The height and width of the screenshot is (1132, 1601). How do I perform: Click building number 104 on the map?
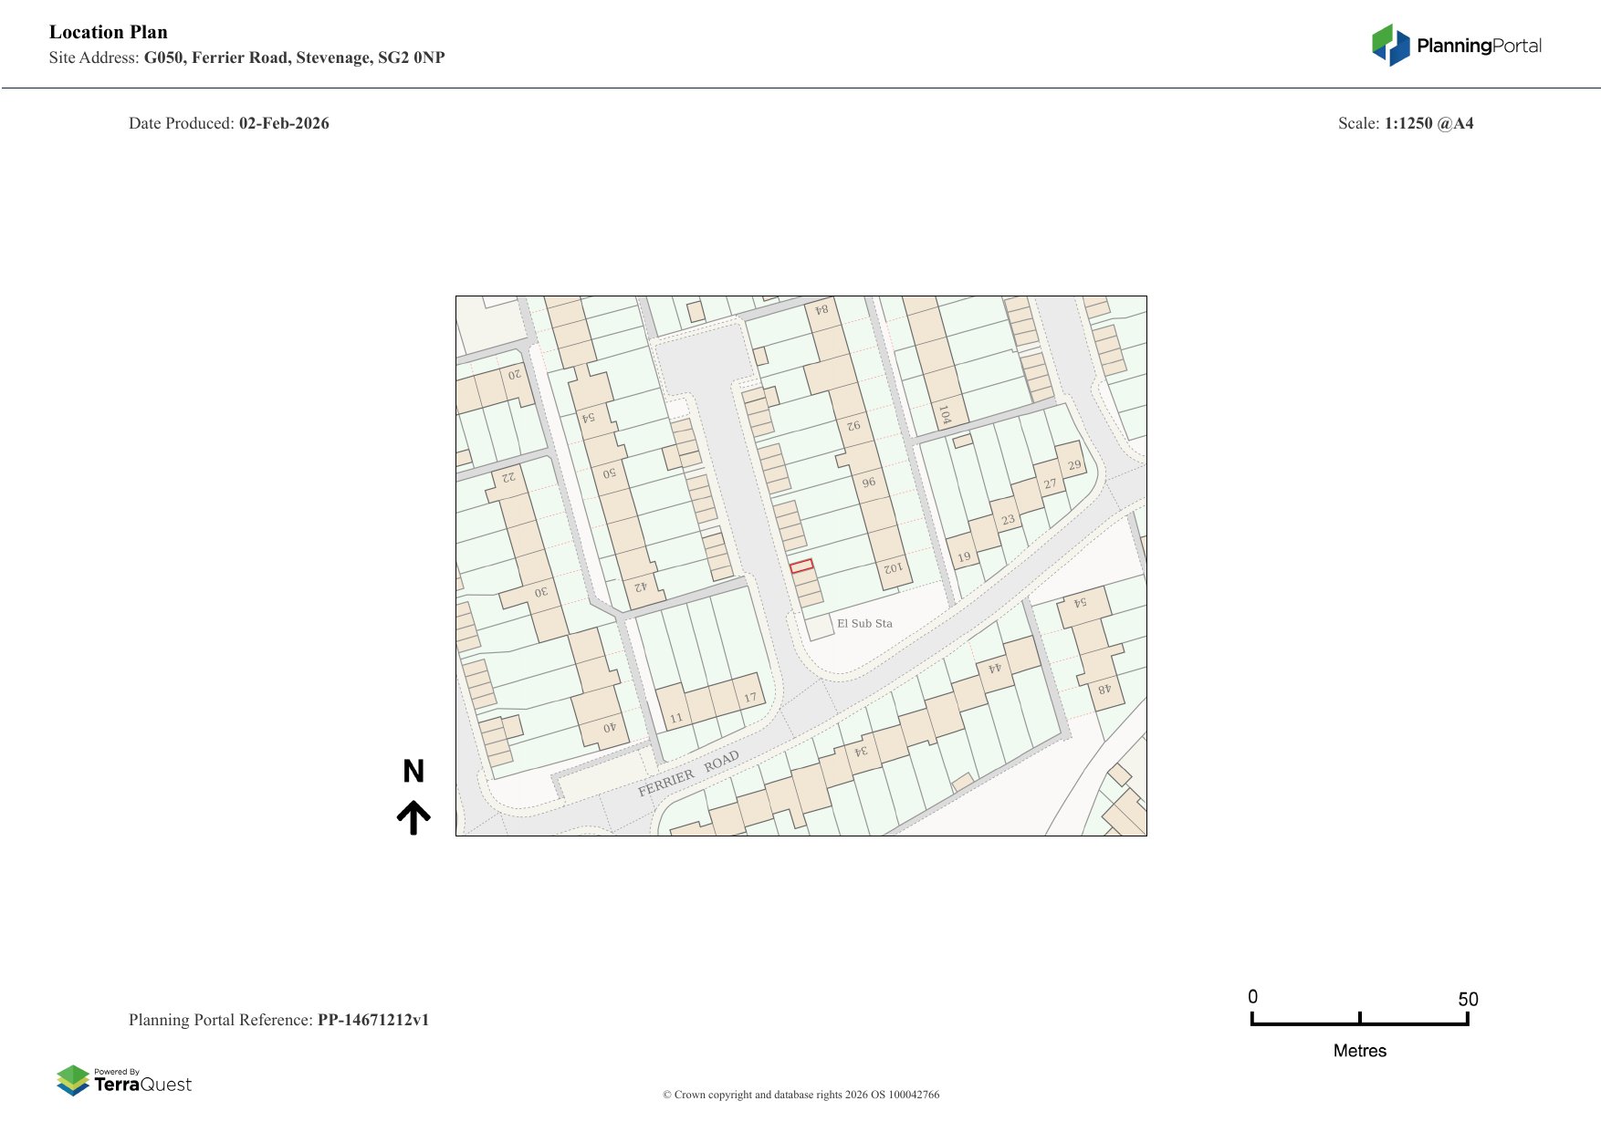coord(945,414)
